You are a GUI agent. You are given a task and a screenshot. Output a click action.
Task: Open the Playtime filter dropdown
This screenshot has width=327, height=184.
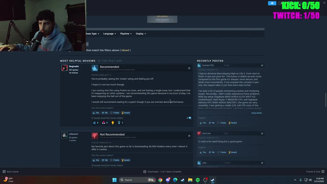click(126, 34)
